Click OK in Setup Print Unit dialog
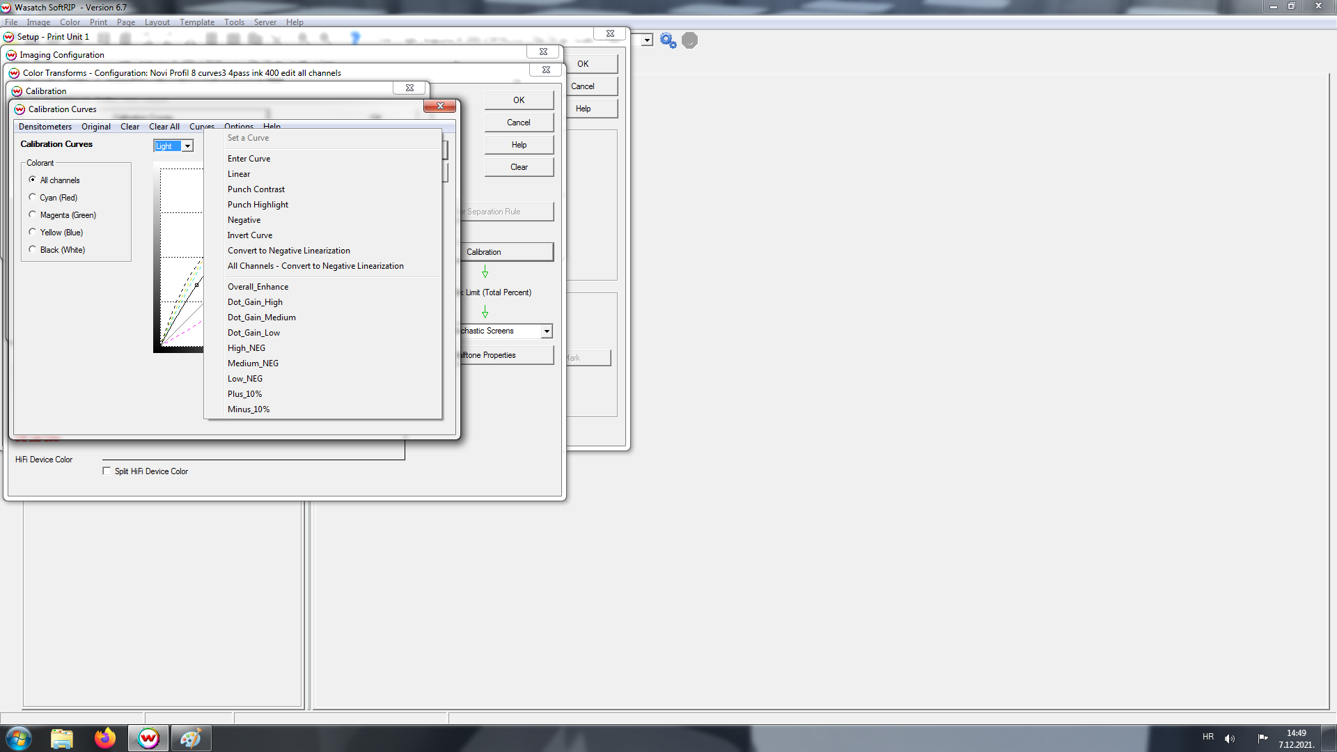Screen dimensions: 1337x752 pyautogui.click(x=591, y=64)
